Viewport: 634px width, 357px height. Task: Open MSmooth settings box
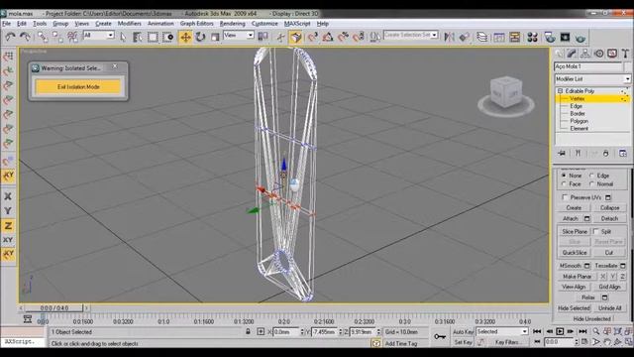(x=586, y=266)
